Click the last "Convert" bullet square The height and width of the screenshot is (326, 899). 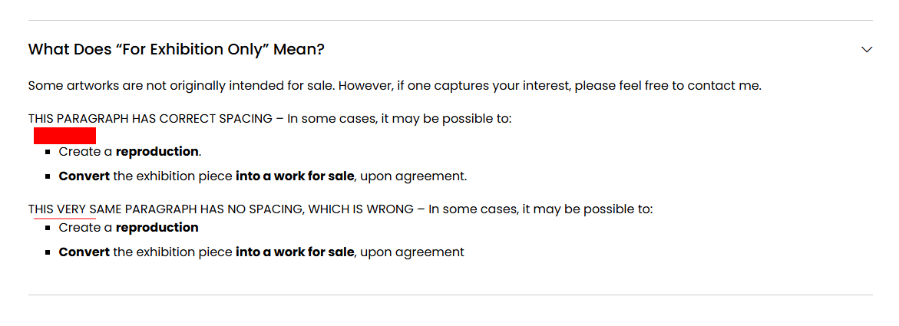point(48,252)
